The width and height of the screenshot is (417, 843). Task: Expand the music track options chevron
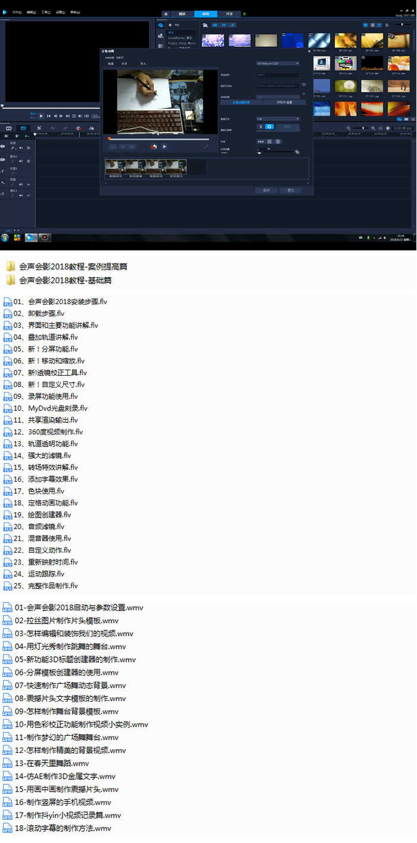point(28,196)
